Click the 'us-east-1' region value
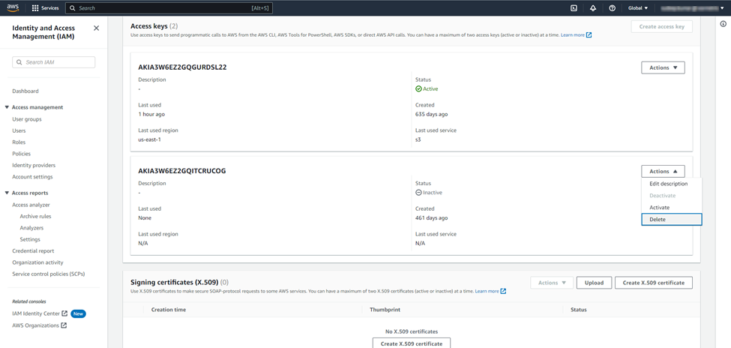 tap(150, 139)
